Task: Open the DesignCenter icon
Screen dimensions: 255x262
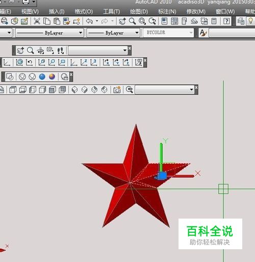Action: (174, 21)
